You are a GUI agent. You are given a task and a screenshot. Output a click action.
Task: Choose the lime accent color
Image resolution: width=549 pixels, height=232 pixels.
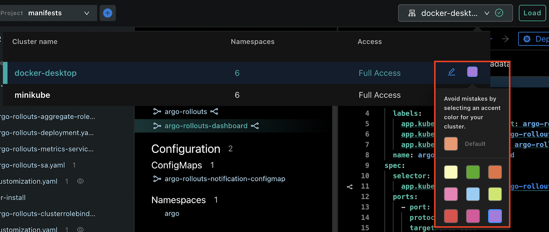[x=495, y=194]
